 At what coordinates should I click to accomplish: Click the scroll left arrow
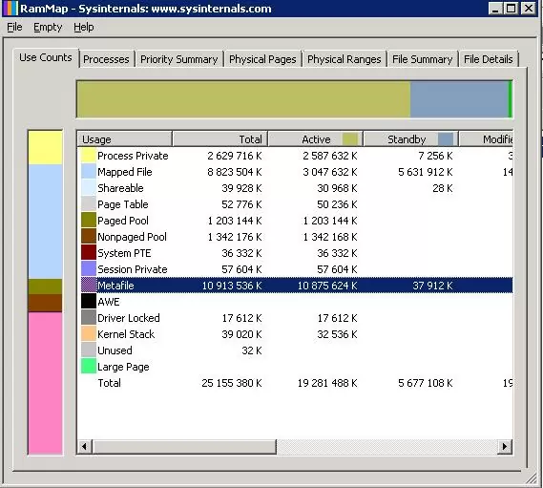tap(84, 446)
